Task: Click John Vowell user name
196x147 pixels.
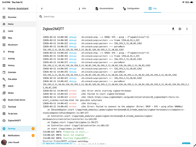Action: click(14, 142)
